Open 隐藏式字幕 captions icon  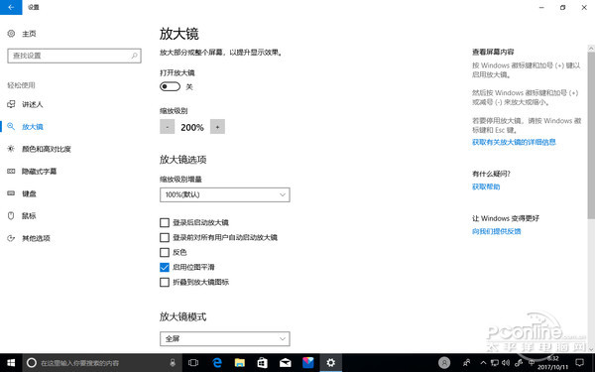[11, 172]
